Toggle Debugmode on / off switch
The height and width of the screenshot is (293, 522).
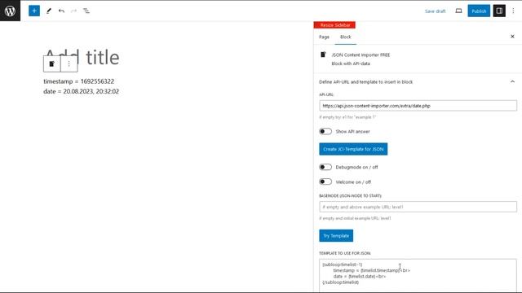pos(325,167)
